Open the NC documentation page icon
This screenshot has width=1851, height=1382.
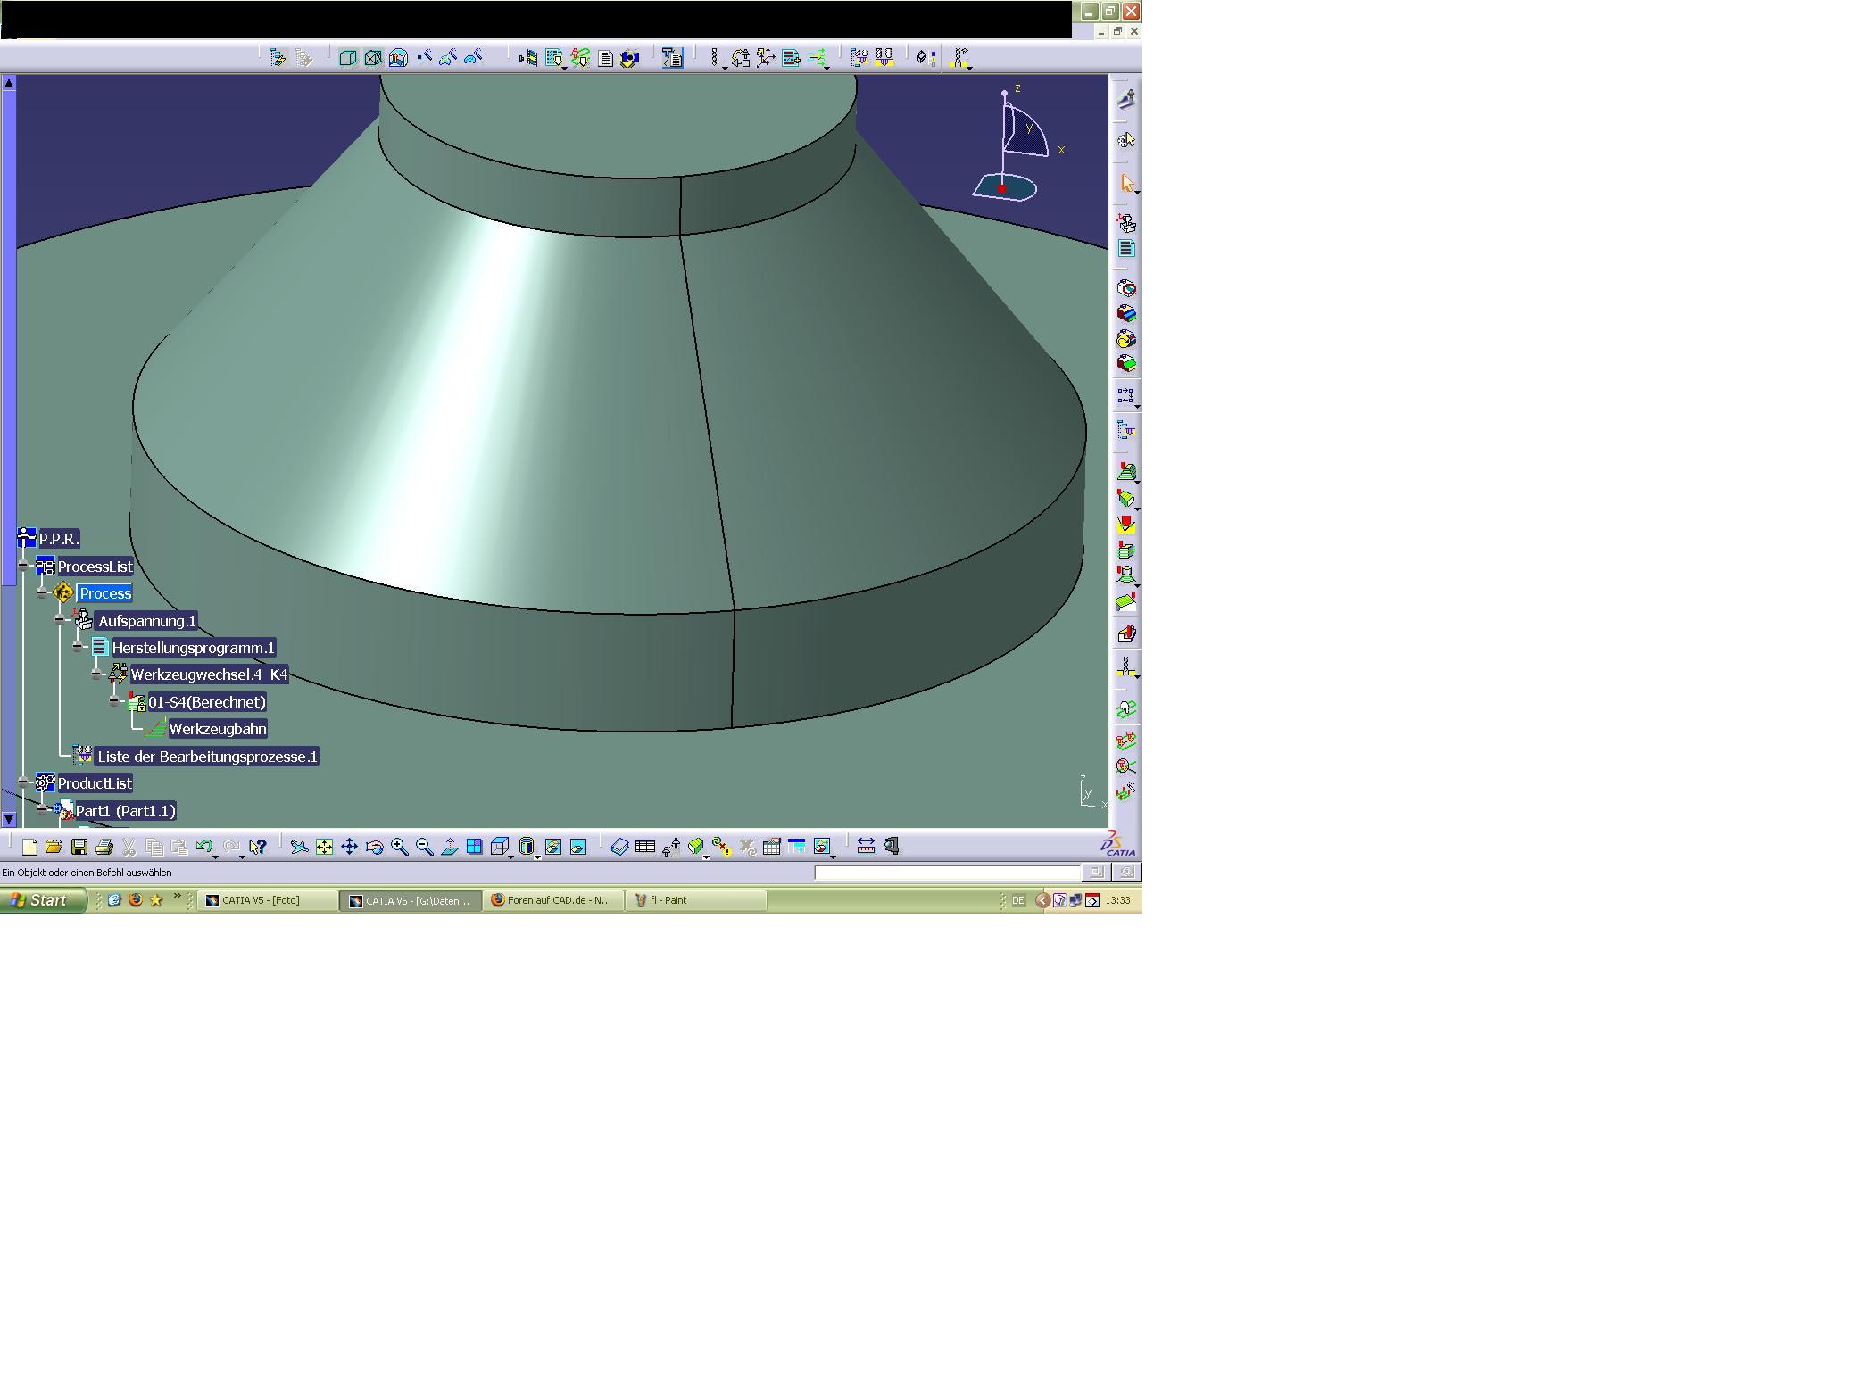coord(605,58)
